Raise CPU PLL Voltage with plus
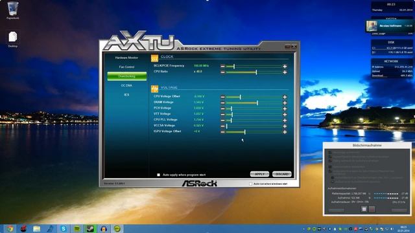Viewport: 415px width, 233px height. (x=285, y=120)
